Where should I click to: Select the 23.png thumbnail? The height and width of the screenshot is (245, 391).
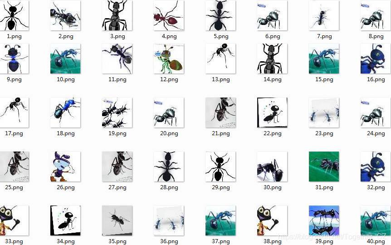324,113
